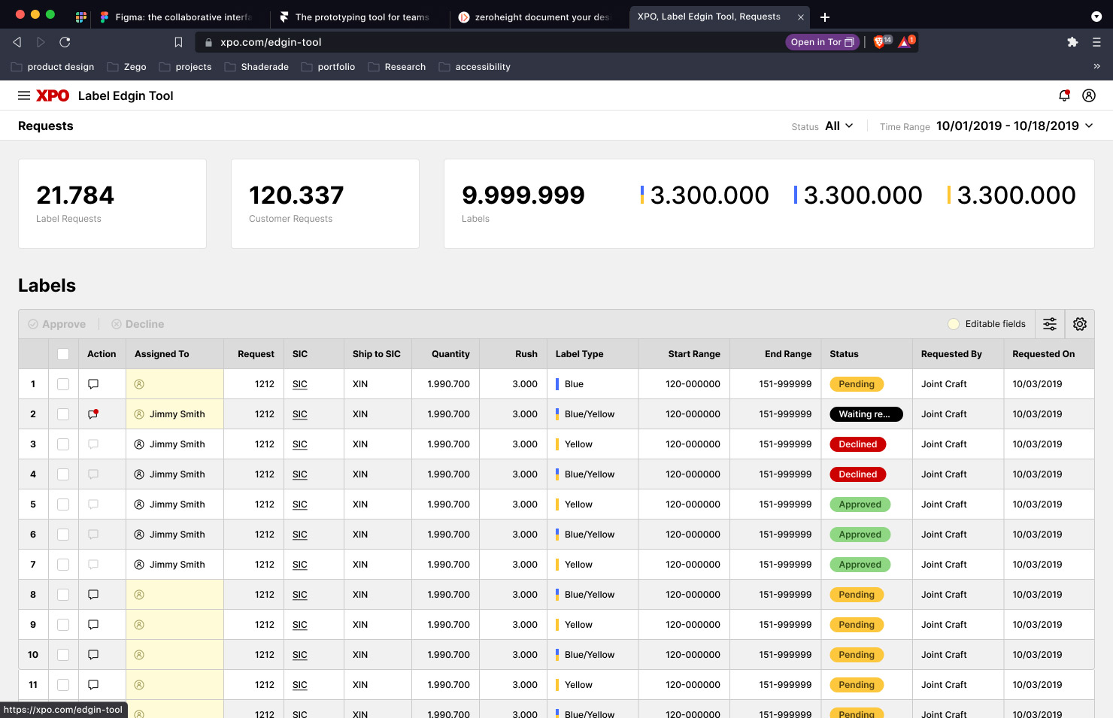Click the Editable fields yellow swatch
Viewport: 1113px width, 718px height.
pyautogui.click(x=954, y=324)
